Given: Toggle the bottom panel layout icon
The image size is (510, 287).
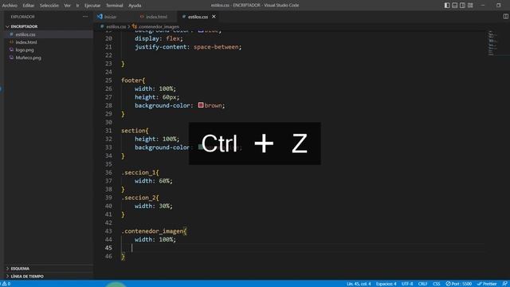Looking at the screenshot, I should click(455, 6).
